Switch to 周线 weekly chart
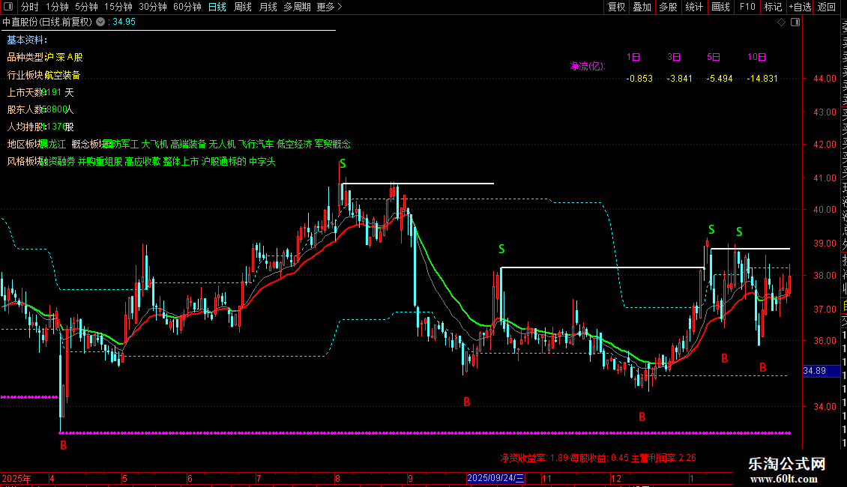847x487 pixels. tap(243, 7)
